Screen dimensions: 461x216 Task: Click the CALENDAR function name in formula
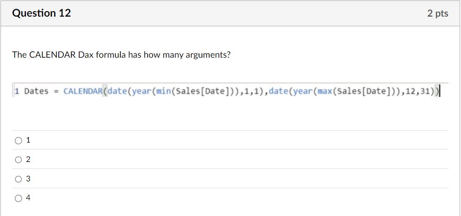click(x=82, y=91)
